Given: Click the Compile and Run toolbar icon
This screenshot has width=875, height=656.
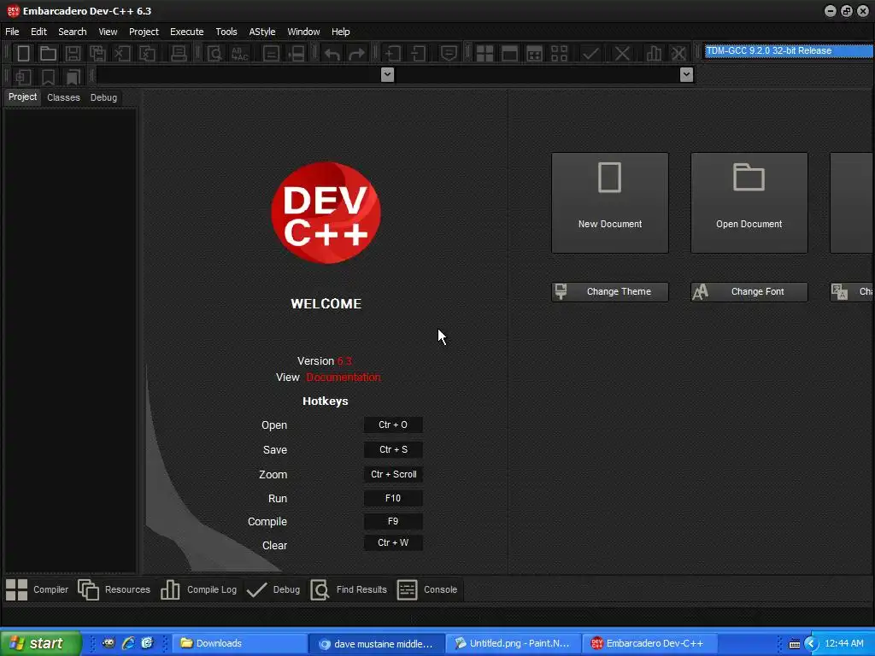Looking at the screenshot, I should click(x=534, y=54).
